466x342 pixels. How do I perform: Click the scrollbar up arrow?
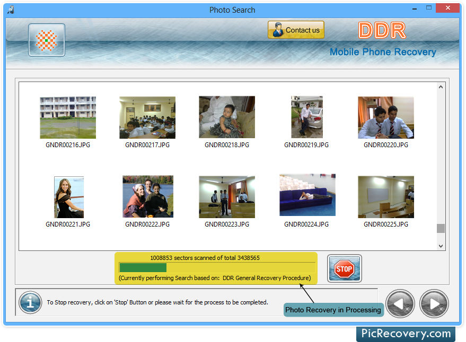[x=441, y=87]
